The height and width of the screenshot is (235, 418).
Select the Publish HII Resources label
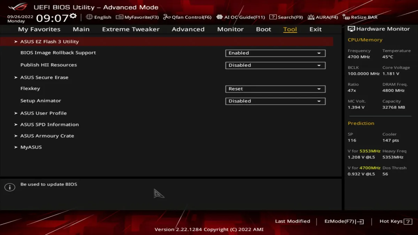48,65
